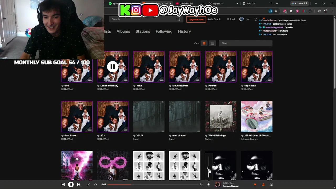The image size is (336, 189).
Task: Open the Gas. Brake. track cover
Action: click(x=77, y=117)
